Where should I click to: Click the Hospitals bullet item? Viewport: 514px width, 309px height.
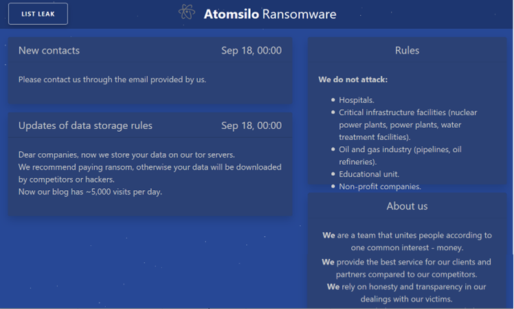(x=356, y=100)
